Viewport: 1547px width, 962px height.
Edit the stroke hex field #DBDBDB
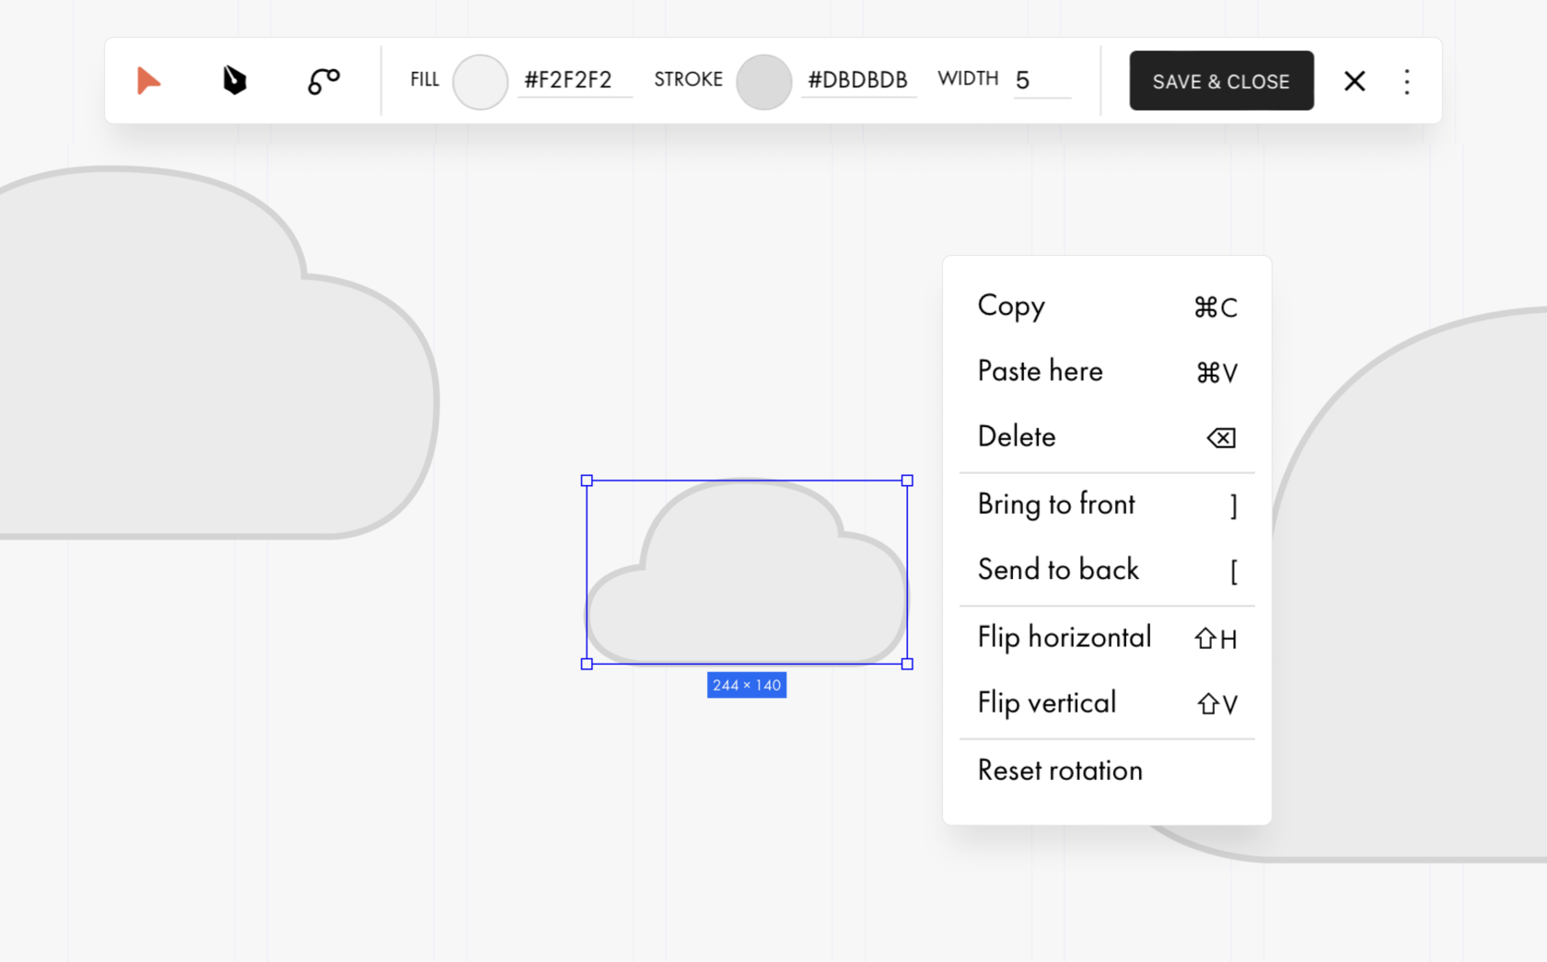858,81
